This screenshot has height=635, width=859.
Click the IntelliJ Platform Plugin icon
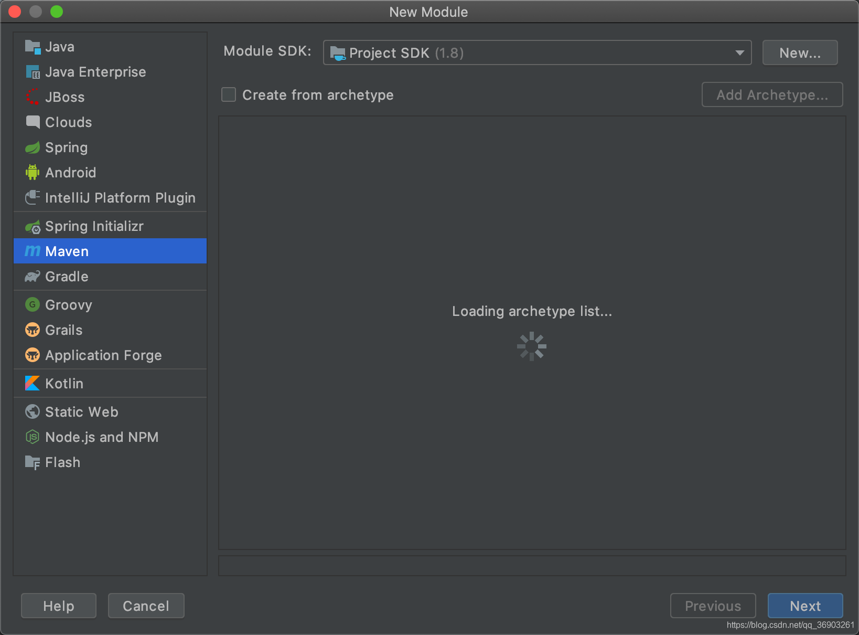(33, 197)
